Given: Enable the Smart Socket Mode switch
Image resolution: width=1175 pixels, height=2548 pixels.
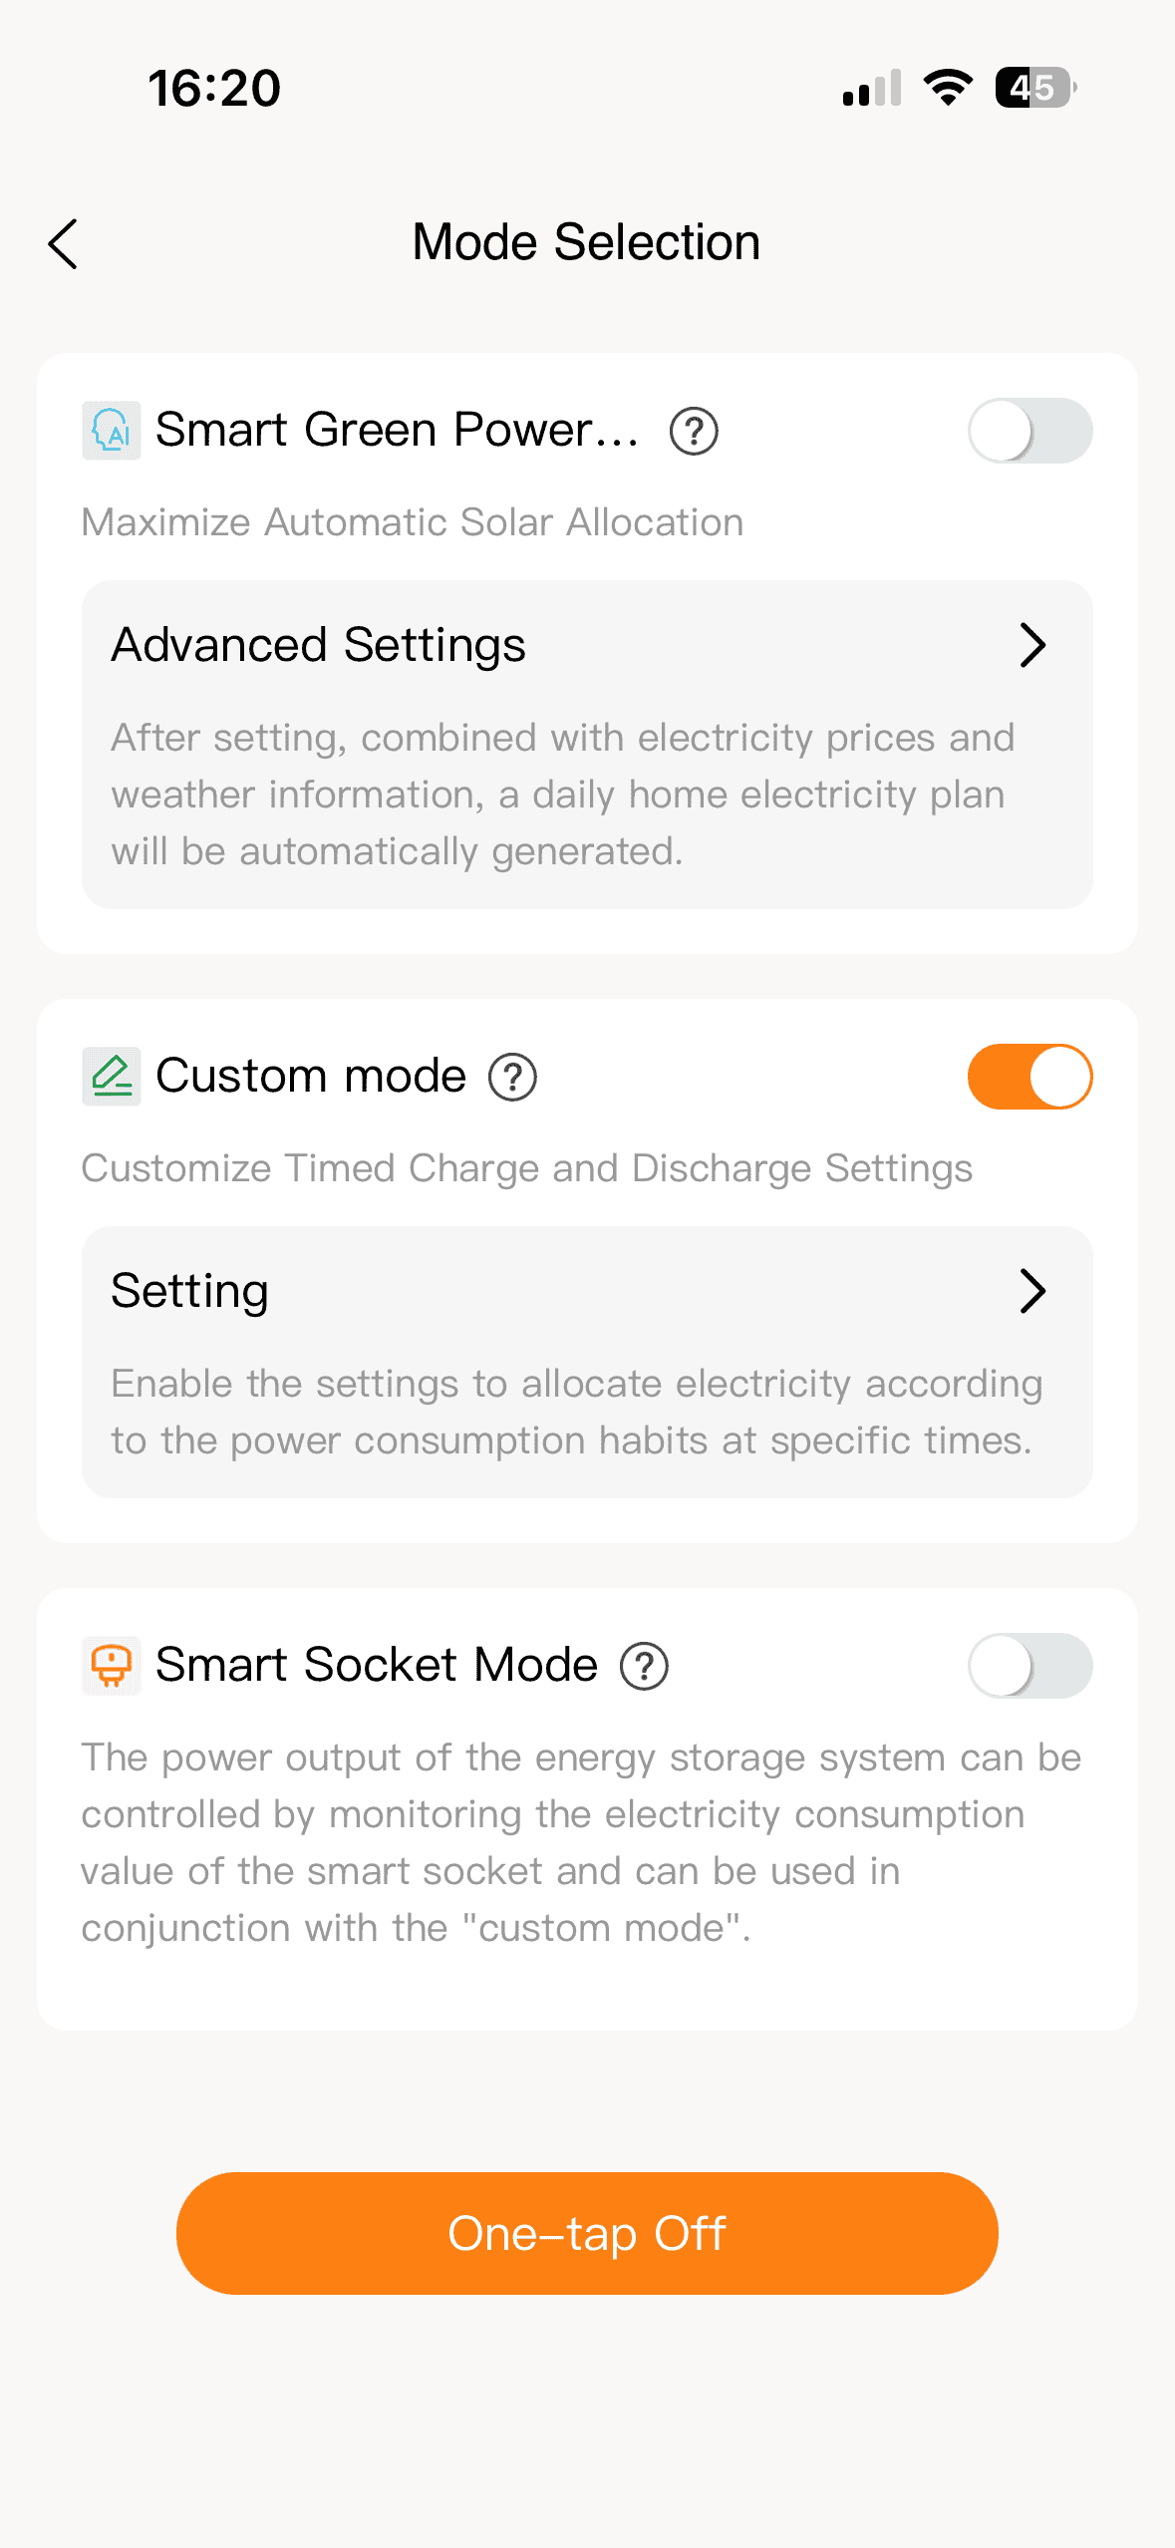Looking at the screenshot, I should click(x=1029, y=1665).
